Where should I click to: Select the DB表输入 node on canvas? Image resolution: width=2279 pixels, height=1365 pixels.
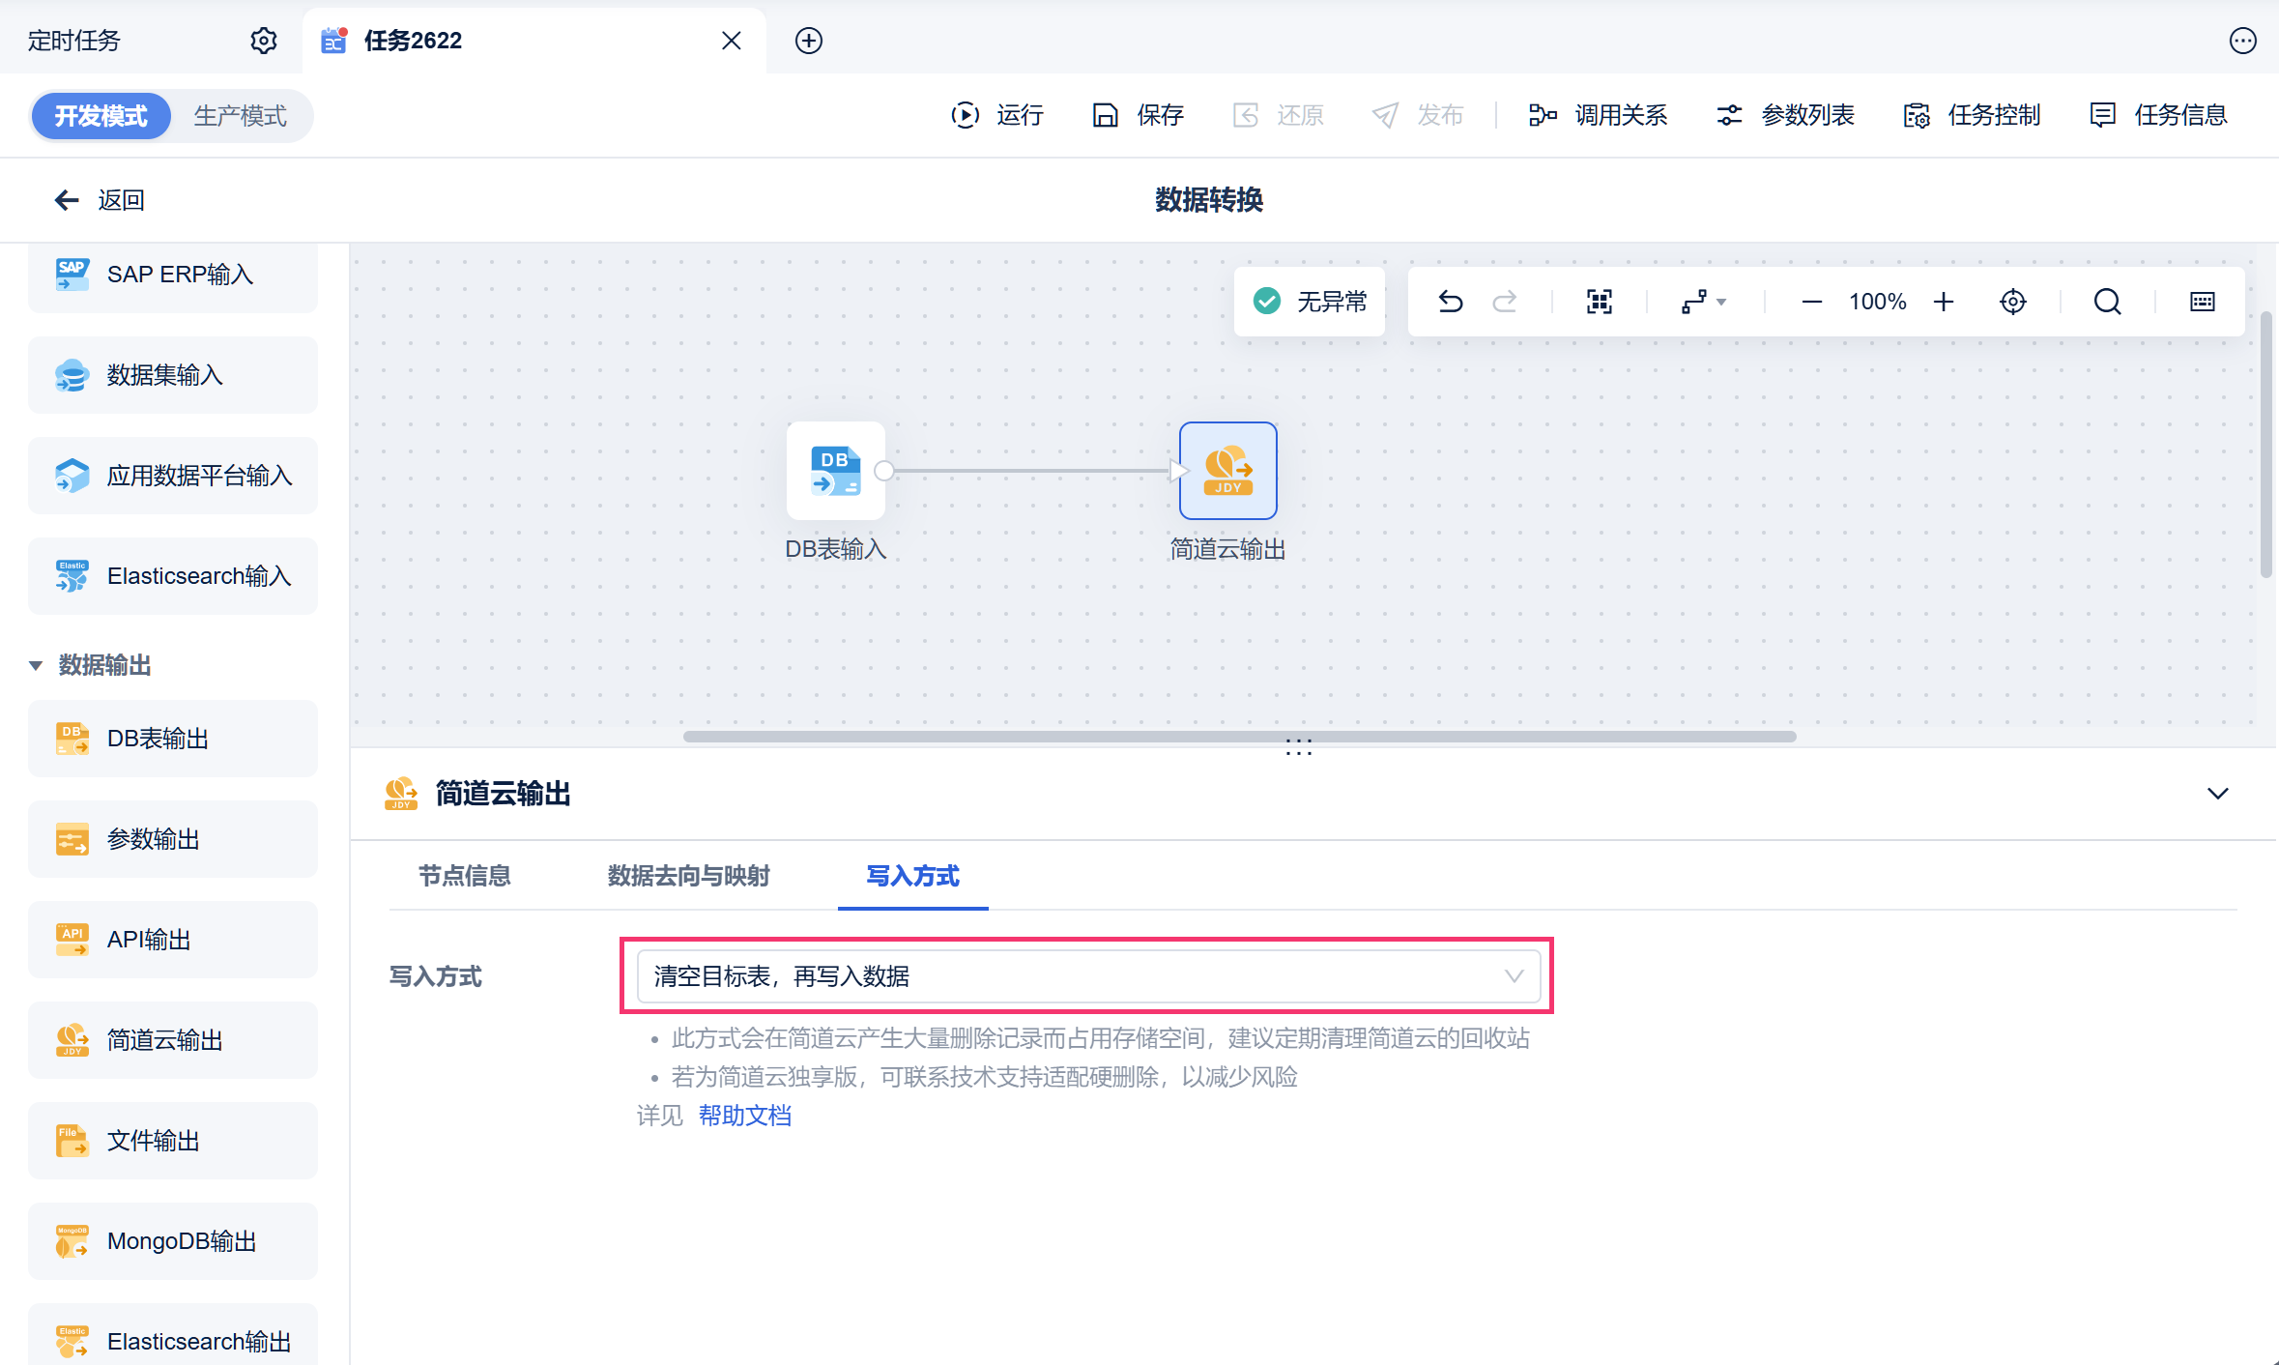click(835, 471)
